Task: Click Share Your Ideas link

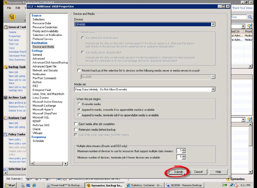Action: click(x=242, y=8)
